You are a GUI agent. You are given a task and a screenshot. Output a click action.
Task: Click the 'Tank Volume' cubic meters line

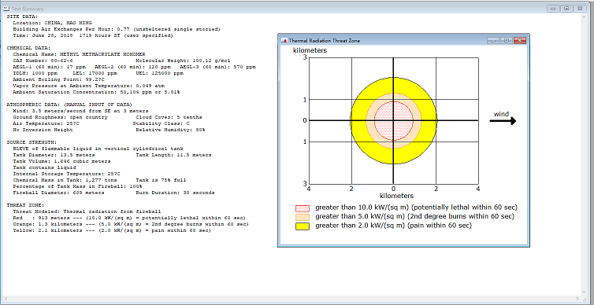[x=61, y=161]
